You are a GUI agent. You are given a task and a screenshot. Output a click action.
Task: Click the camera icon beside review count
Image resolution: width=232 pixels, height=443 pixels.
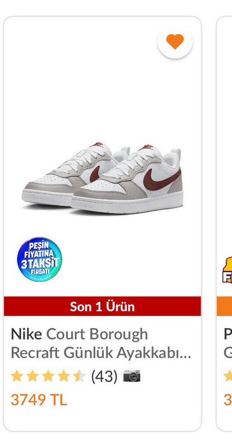(132, 376)
